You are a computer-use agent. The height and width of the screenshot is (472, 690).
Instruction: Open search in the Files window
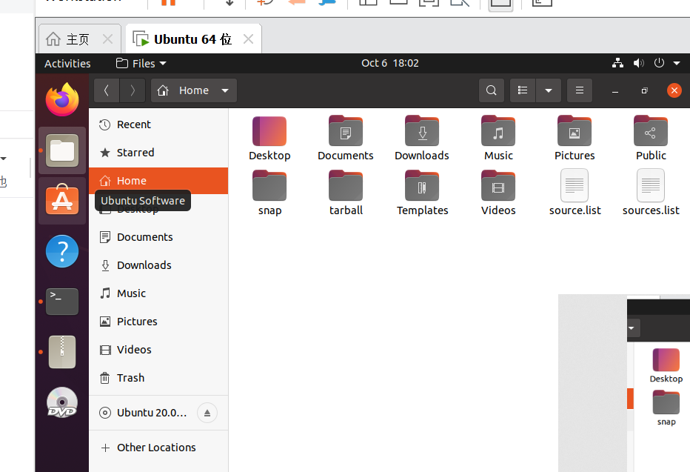(491, 90)
